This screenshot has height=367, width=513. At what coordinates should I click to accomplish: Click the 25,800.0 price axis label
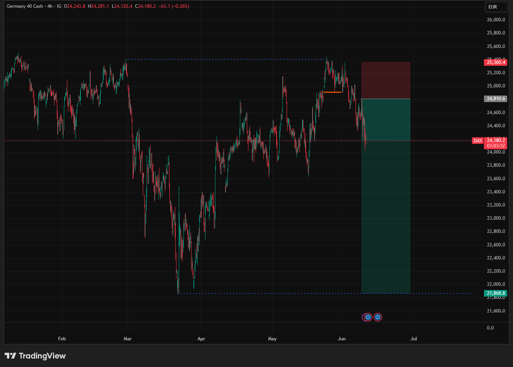496,33
